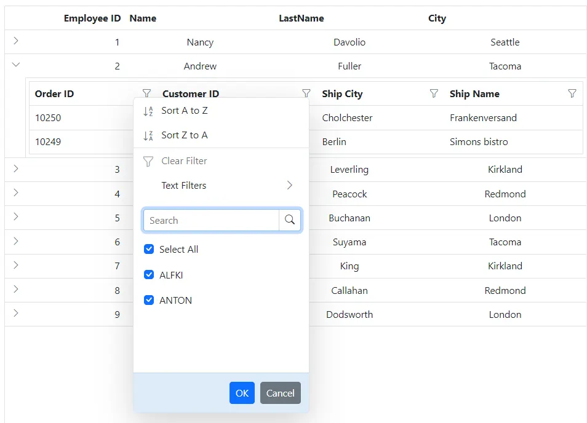Open the filter icon on Customer ID column
The height and width of the screenshot is (423, 587).
(x=306, y=93)
